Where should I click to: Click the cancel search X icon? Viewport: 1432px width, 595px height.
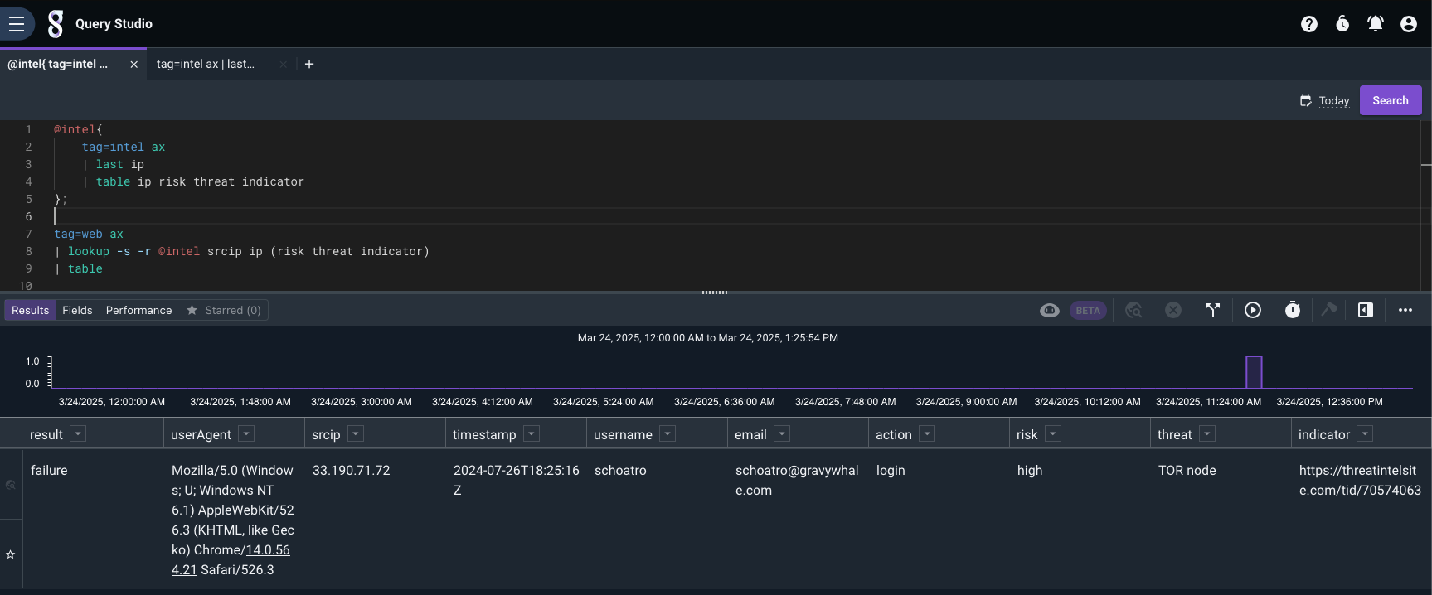(x=1173, y=310)
